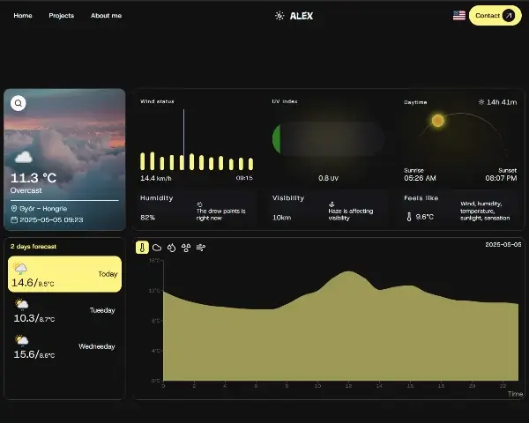Click the UV index gauge bar
Screen dimensions: 529x423
click(x=327, y=139)
